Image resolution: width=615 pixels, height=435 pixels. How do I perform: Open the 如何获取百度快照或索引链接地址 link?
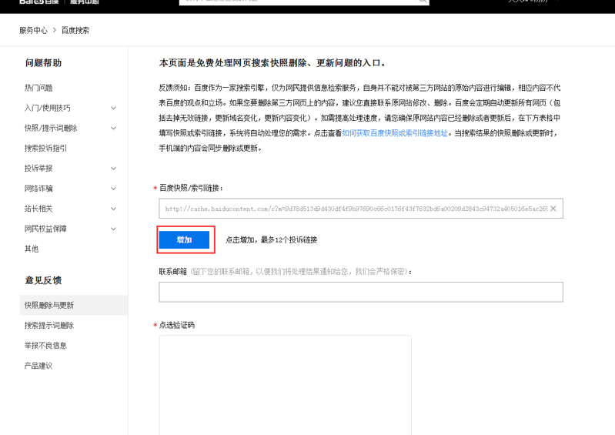tap(394, 133)
